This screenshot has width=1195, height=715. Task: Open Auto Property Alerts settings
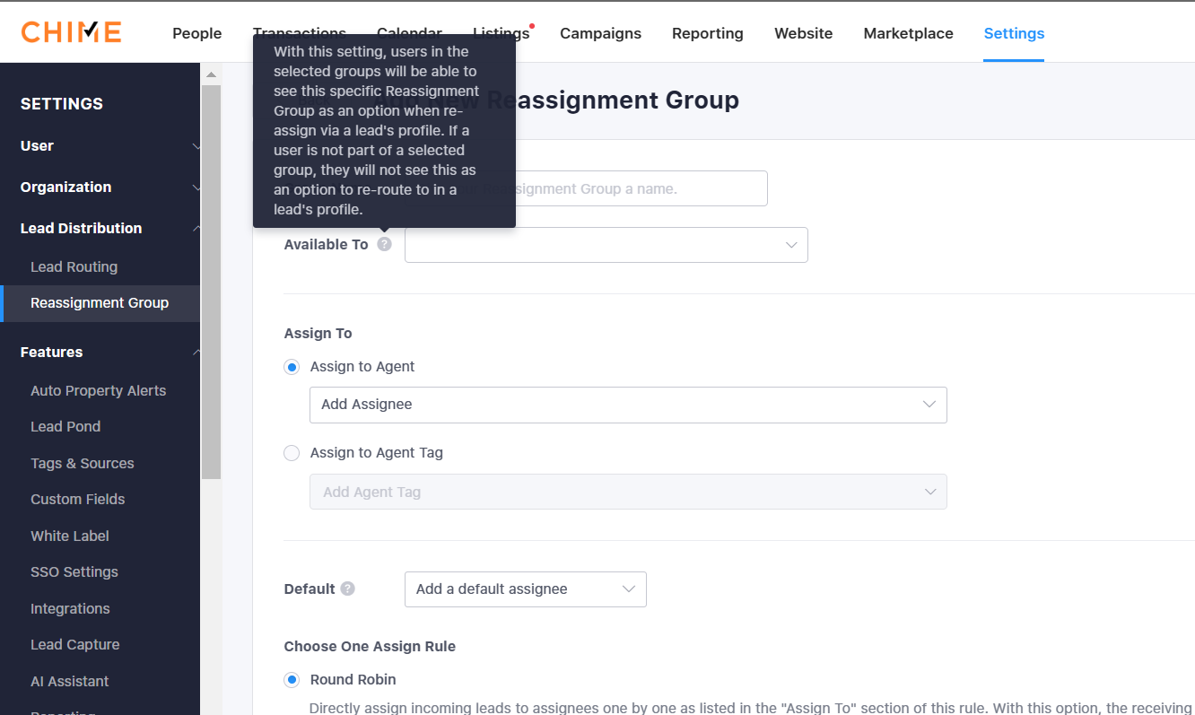pyautogui.click(x=100, y=390)
